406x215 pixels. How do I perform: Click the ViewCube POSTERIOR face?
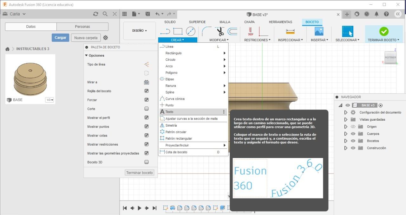390,57
